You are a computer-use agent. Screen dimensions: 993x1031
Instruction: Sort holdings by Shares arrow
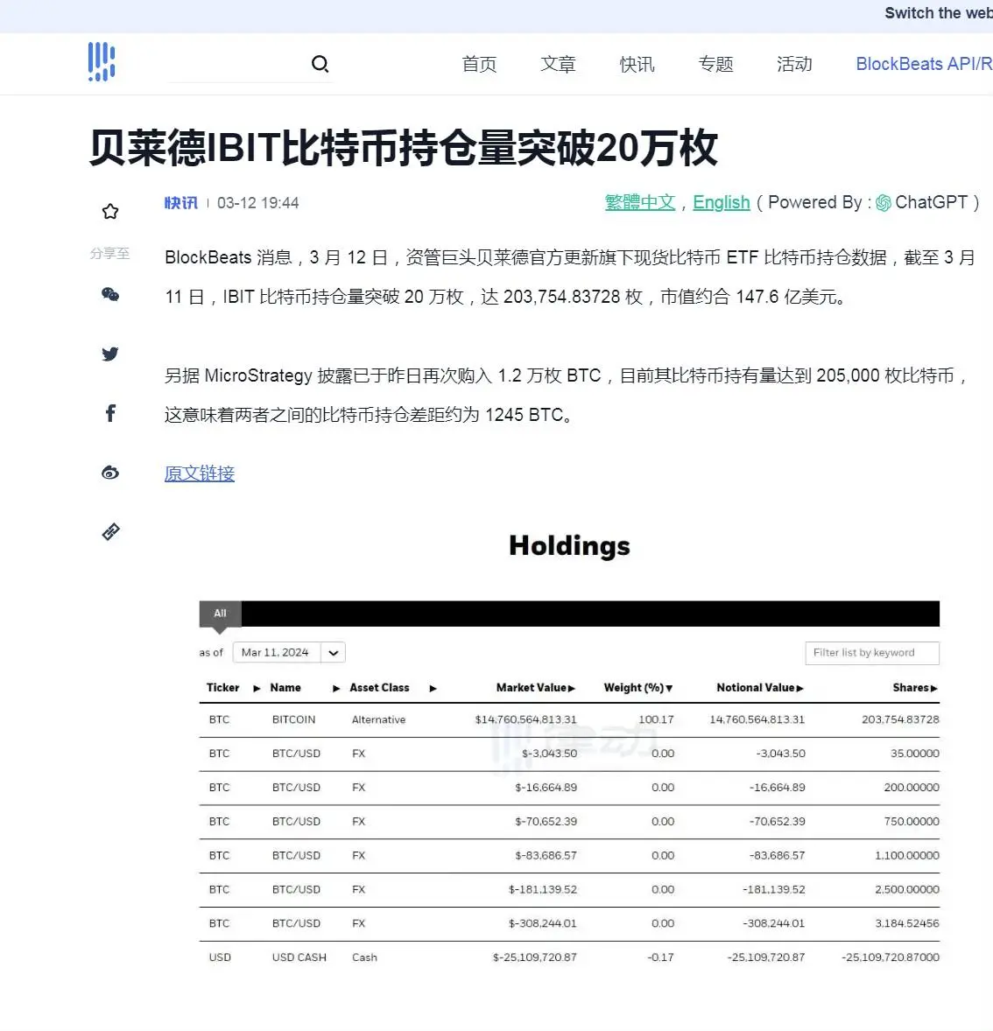click(933, 689)
